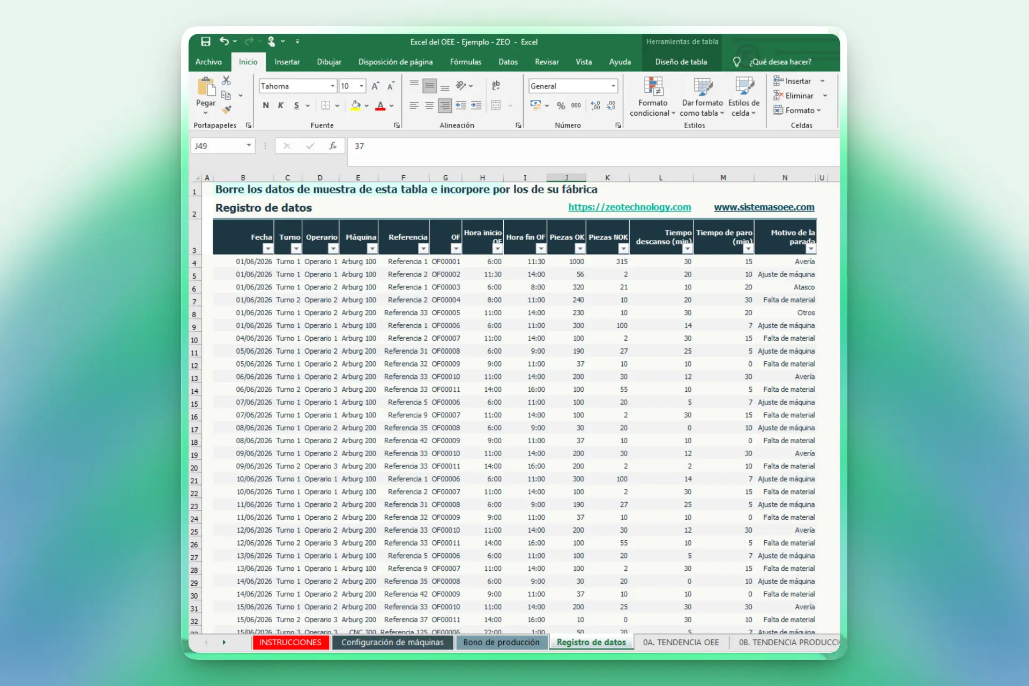Click the Format Painter brush icon
The height and width of the screenshot is (686, 1029).
(227, 110)
